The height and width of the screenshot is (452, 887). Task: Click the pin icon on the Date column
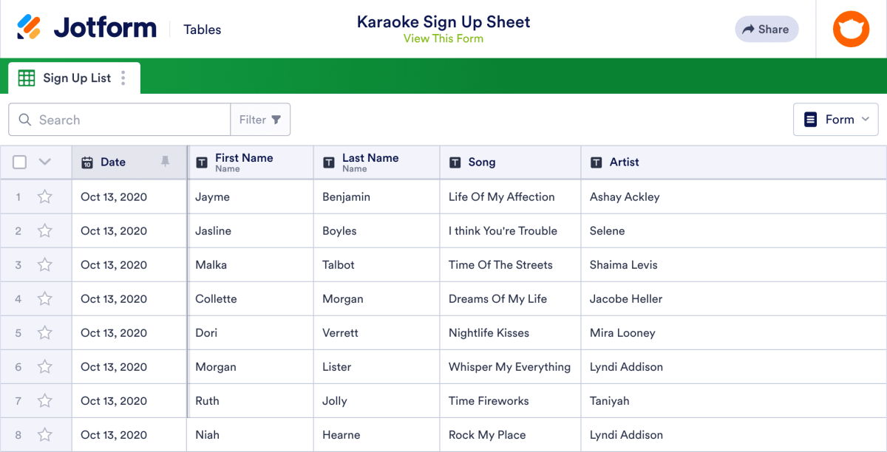165,162
